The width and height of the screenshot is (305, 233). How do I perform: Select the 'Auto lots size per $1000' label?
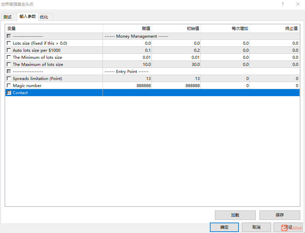36,50
